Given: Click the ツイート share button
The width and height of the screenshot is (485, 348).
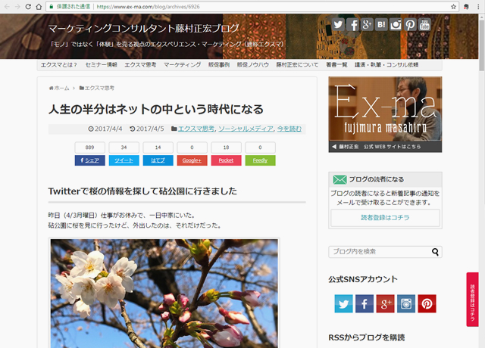Looking at the screenshot, I should tap(124, 160).
